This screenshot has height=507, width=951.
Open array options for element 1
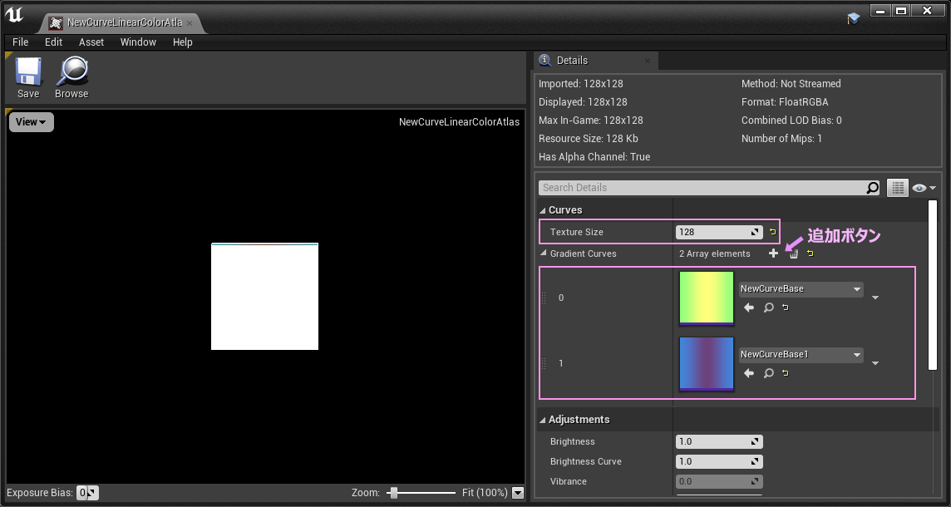(x=875, y=363)
